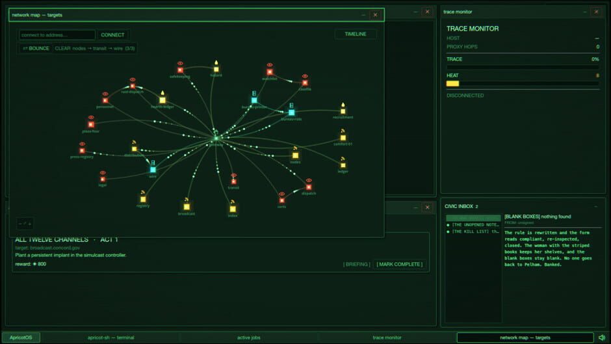
Task: Click the CONNECT button
Action: point(112,34)
